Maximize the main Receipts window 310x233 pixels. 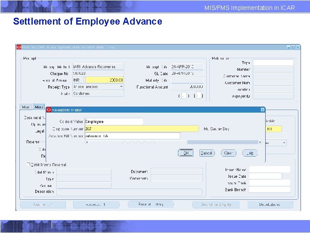coord(293,47)
